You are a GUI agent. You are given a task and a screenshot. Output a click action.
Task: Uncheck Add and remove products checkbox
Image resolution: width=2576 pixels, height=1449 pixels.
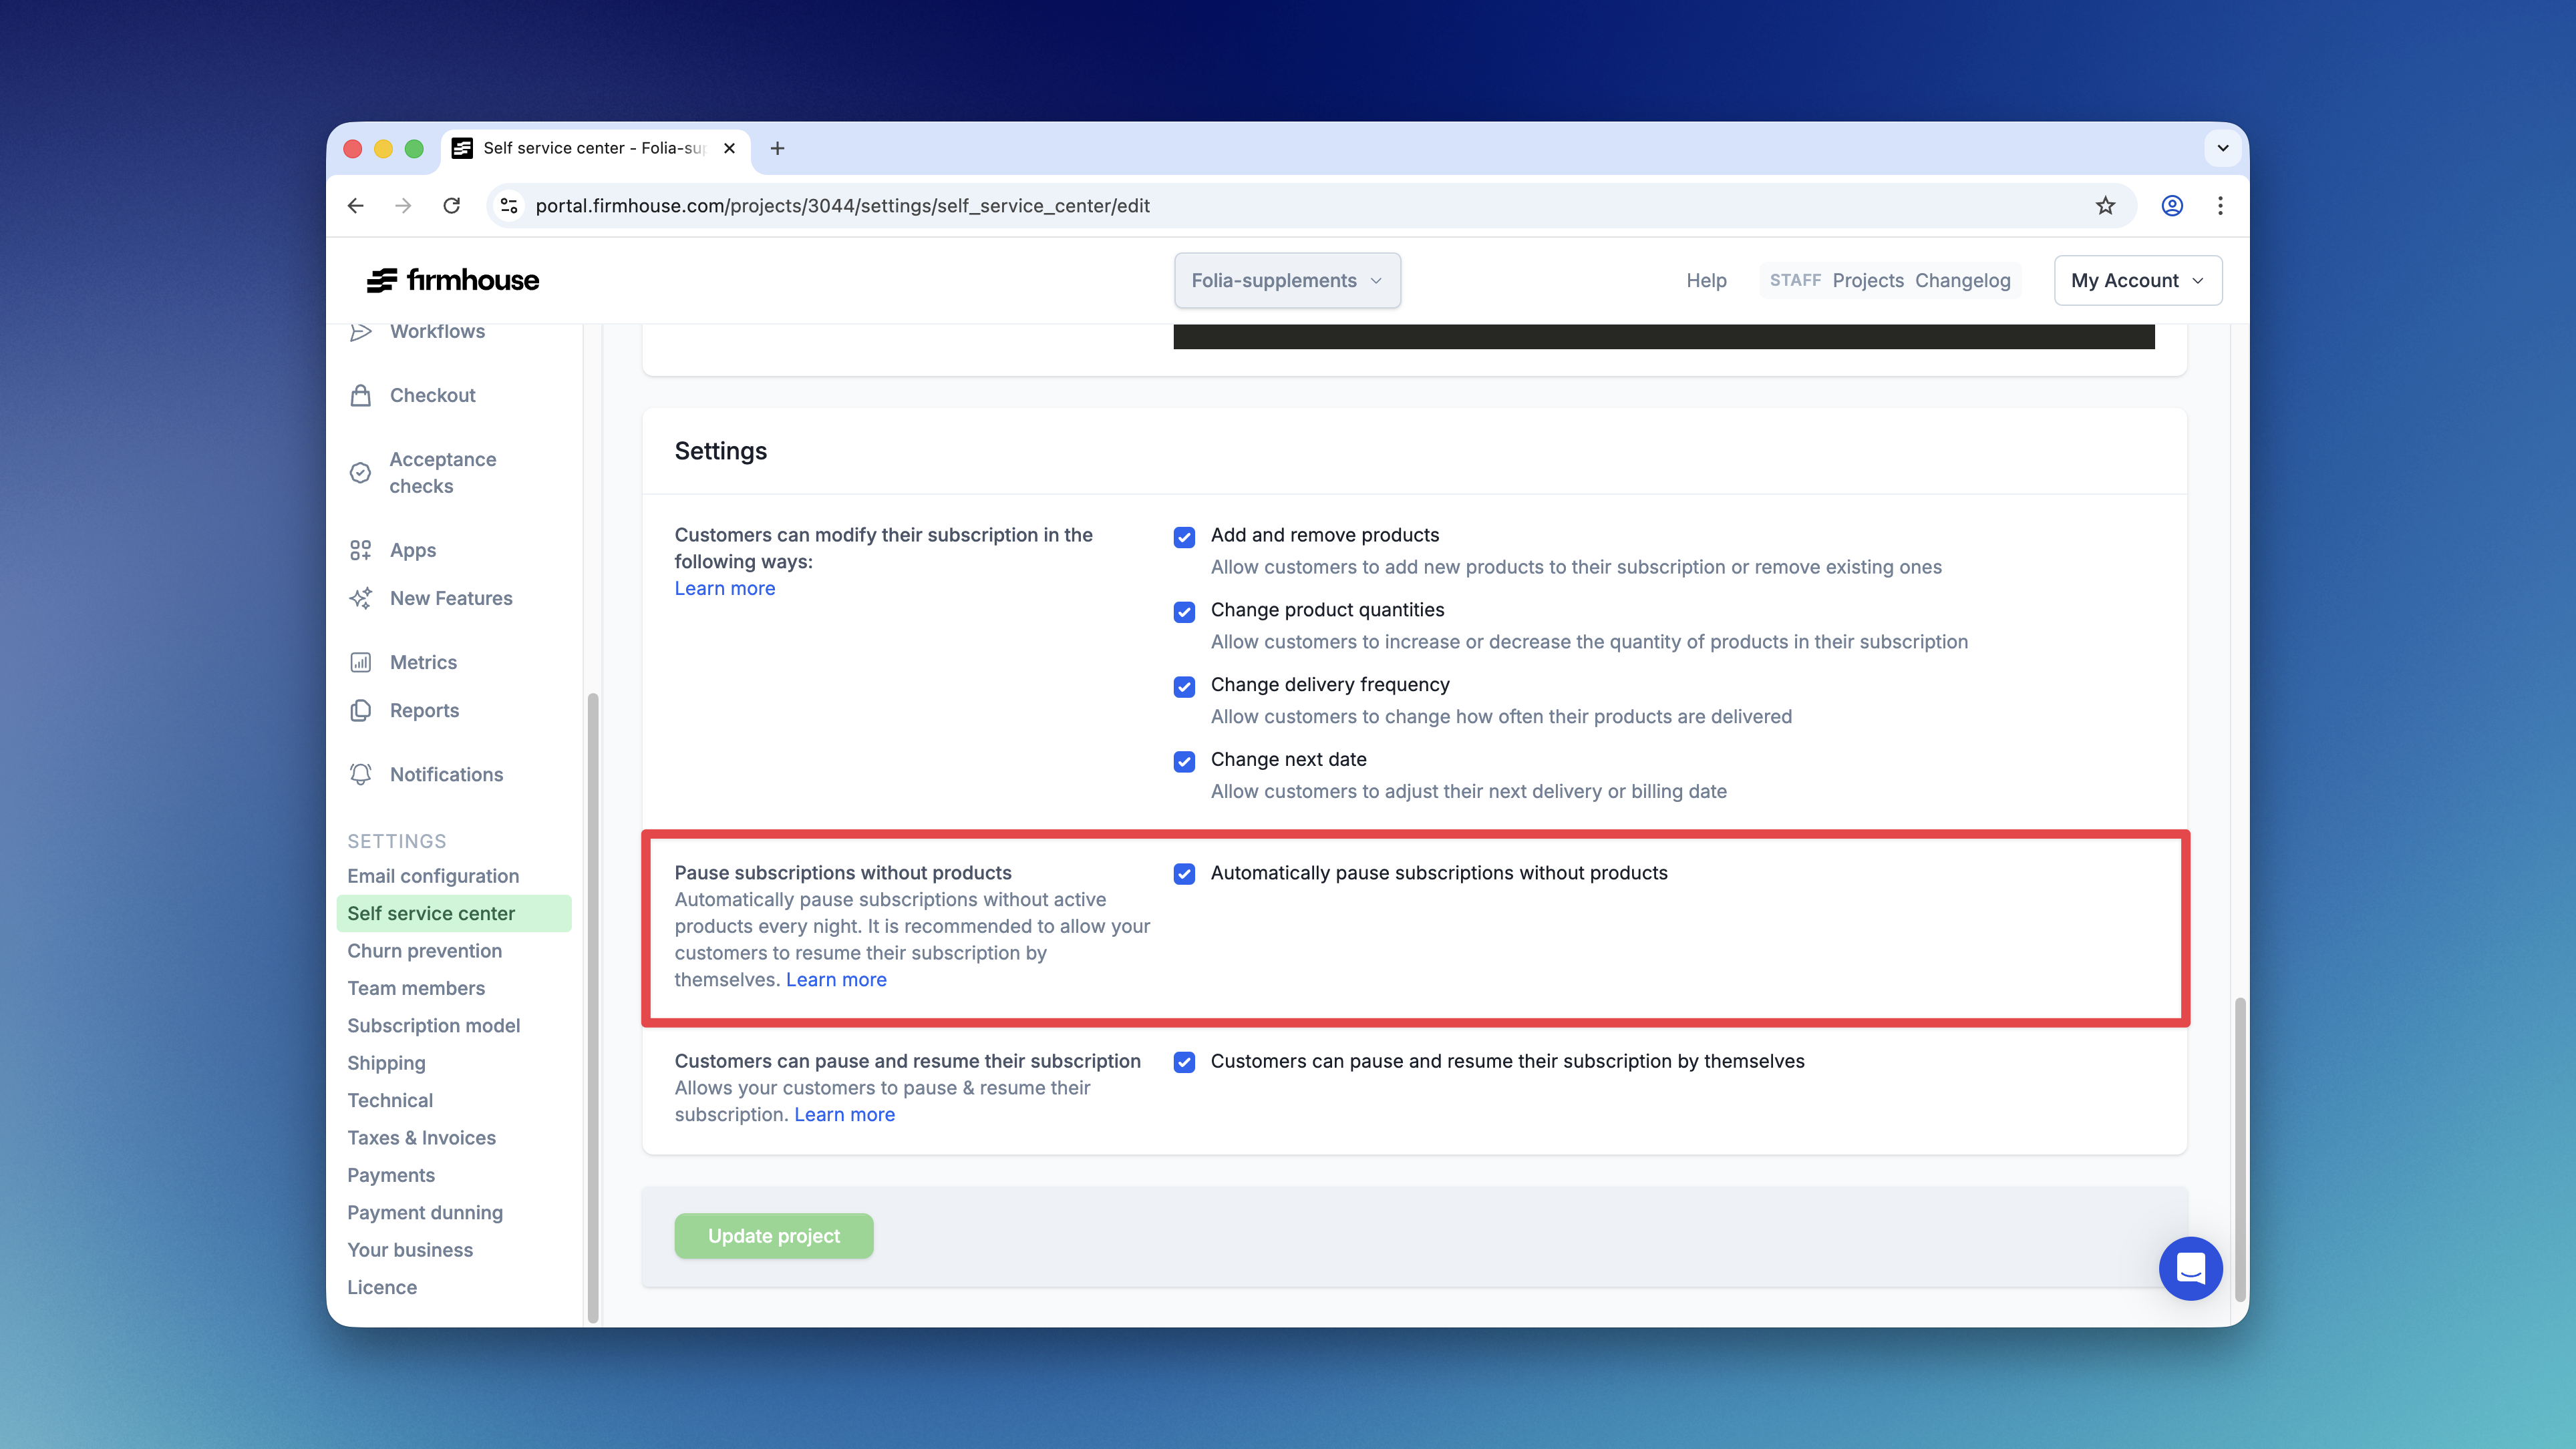coord(1184,538)
